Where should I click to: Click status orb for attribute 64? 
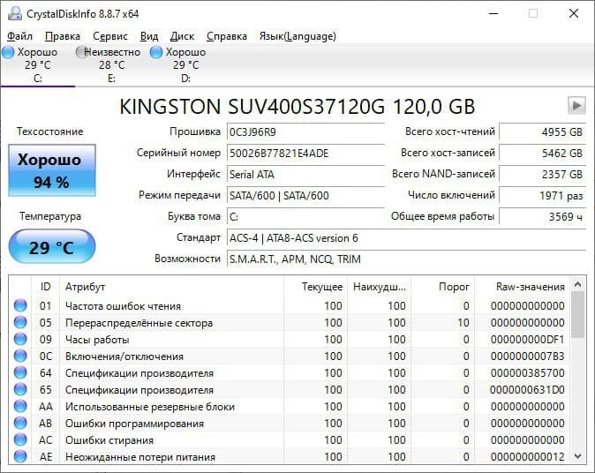click(x=20, y=372)
